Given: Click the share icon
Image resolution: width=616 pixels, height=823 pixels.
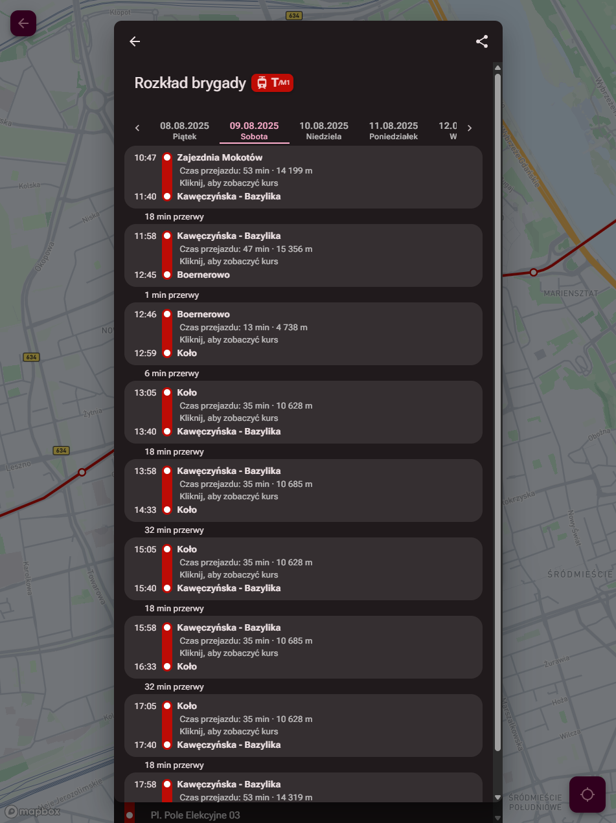Looking at the screenshot, I should [x=482, y=41].
